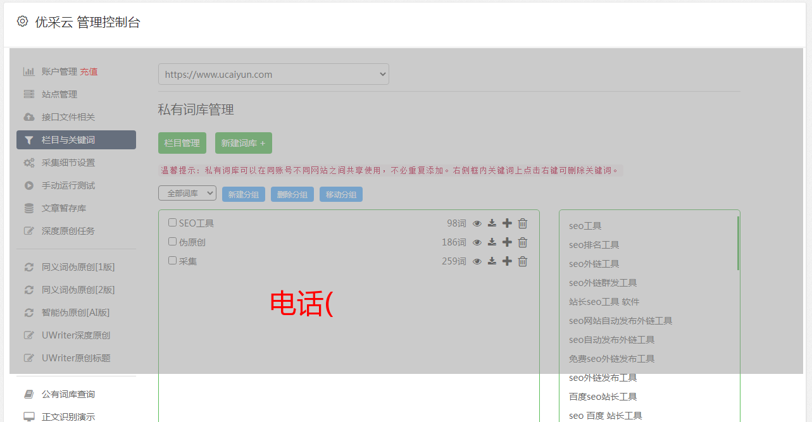Check the SEO工具 library checkbox
Viewport: 812px width, 422px height.
coord(172,223)
